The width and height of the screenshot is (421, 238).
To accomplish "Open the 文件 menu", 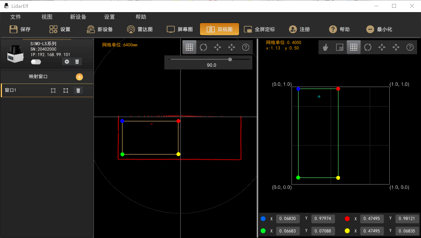I will pos(16,17).
